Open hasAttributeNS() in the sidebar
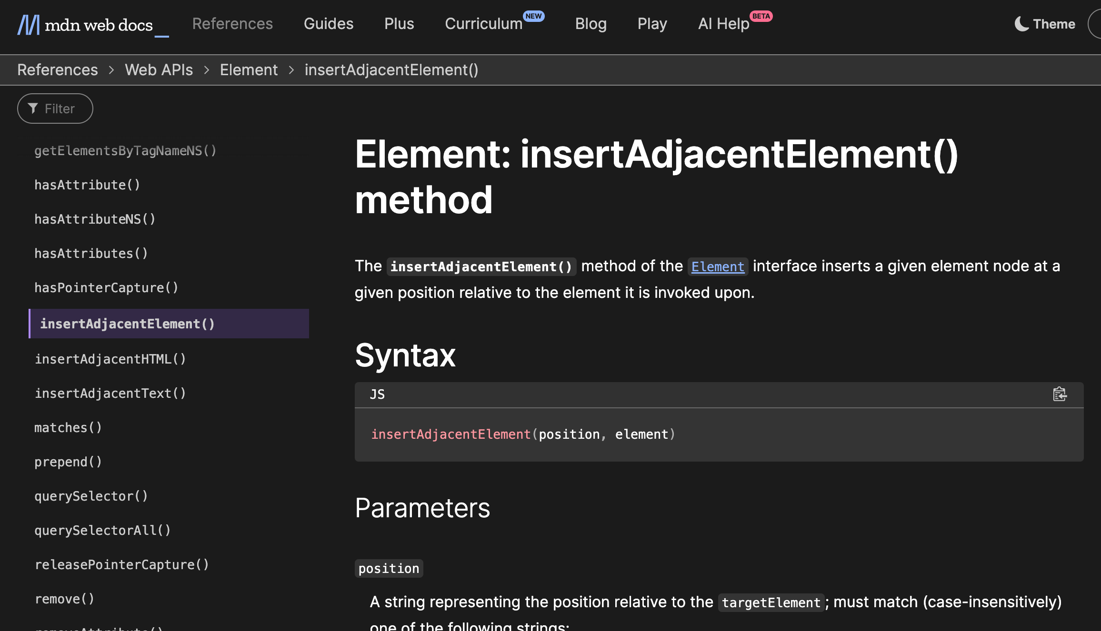Image resolution: width=1101 pixels, height=631 pixels. pyautogui.click(x=95, y=219)
